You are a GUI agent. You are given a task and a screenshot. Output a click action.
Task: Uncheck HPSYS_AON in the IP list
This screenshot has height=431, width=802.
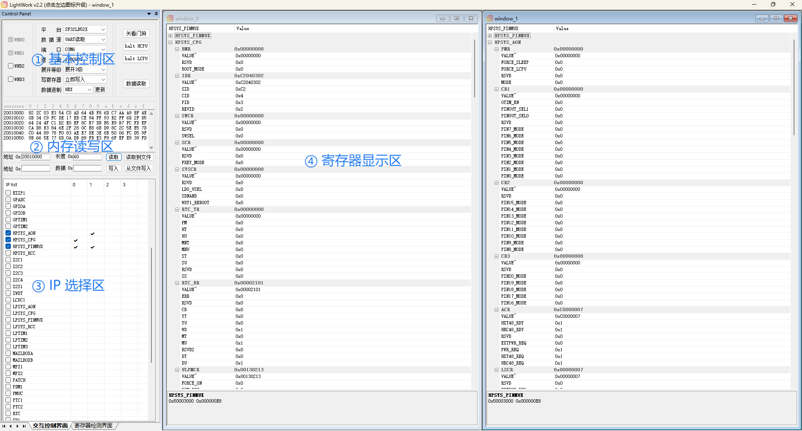coord(8,233)
